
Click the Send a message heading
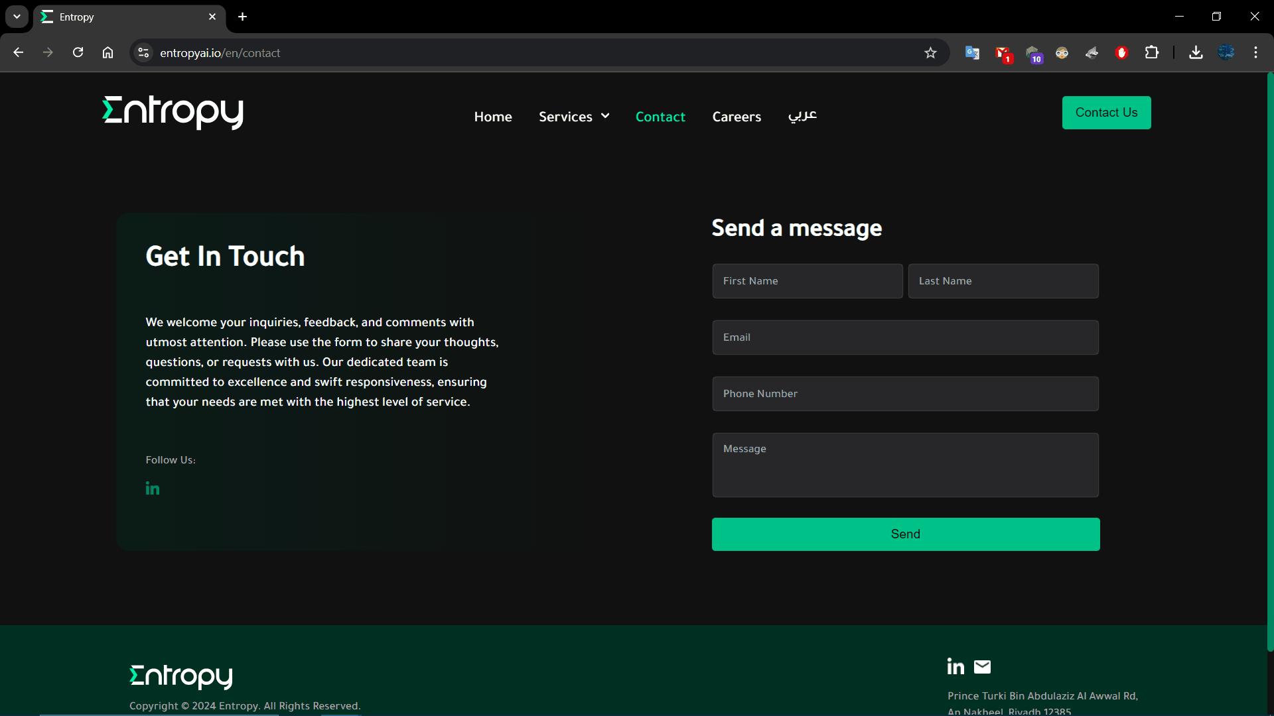pos(796,228)
